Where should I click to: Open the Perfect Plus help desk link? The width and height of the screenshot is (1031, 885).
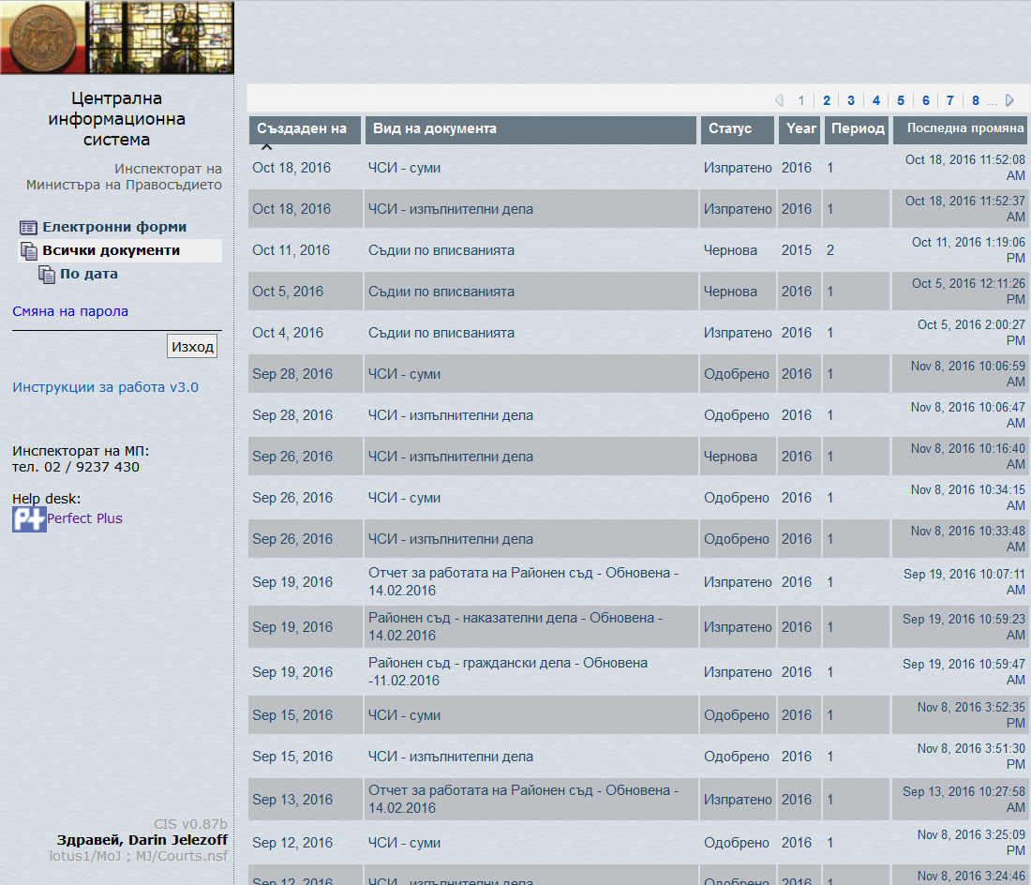(x=84, y=518)
